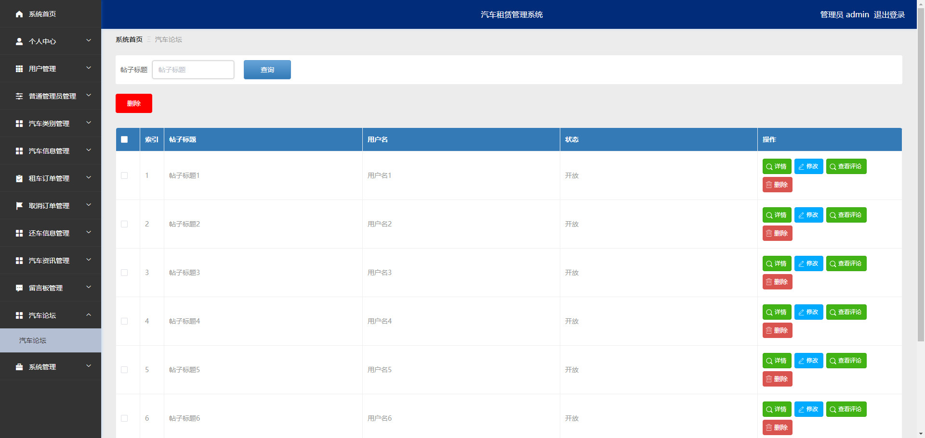This screenshot has width=925, height=438.
Task: Click the sliders icon beside 普通管理员管理
Action: coord(19,96)
